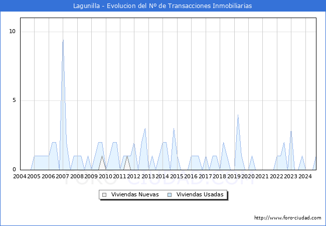Click the 0 y-axis label
This screenshot has width=326, height=226.
coord(14,170)
